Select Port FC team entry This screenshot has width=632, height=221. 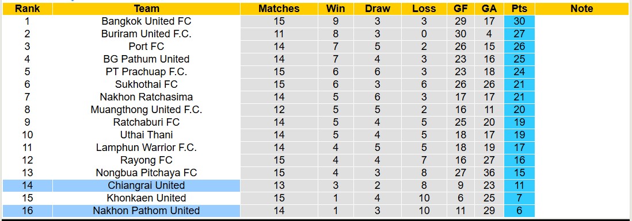146,46
